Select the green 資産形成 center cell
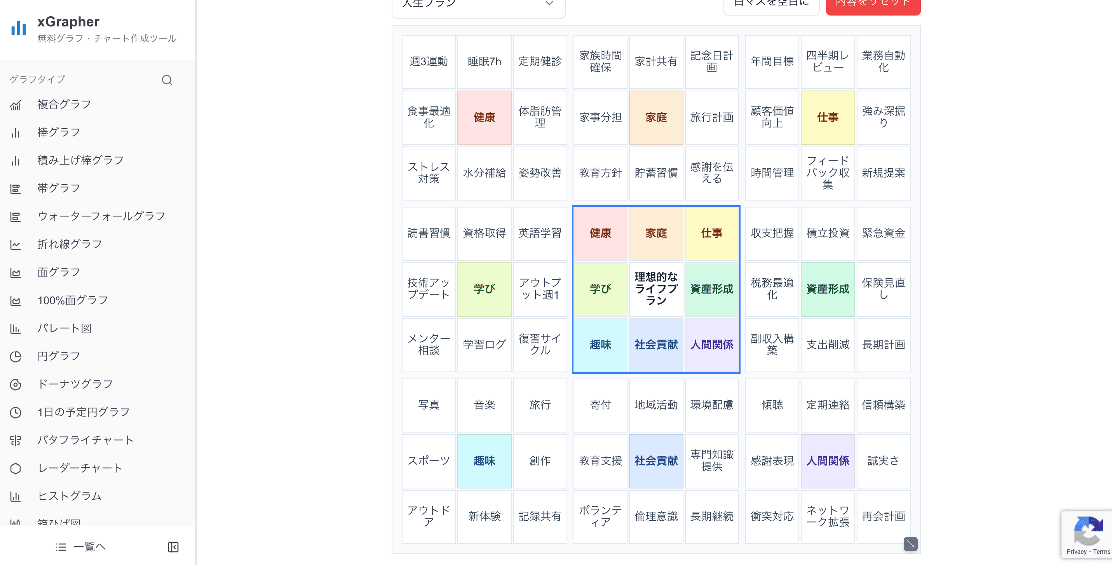Viewport: 1112px width, 565px height. click(711, 289)
